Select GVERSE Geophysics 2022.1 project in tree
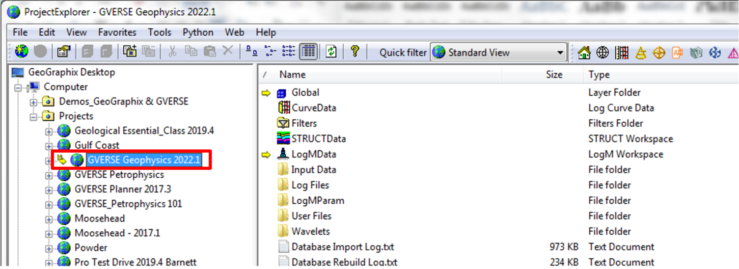This screenshot has width=739, height=269. point(144,160)
